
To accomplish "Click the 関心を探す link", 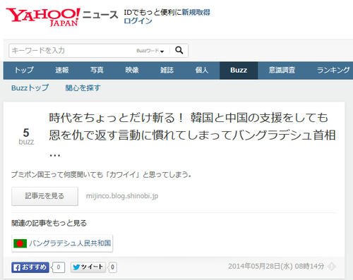I will 83,88.
